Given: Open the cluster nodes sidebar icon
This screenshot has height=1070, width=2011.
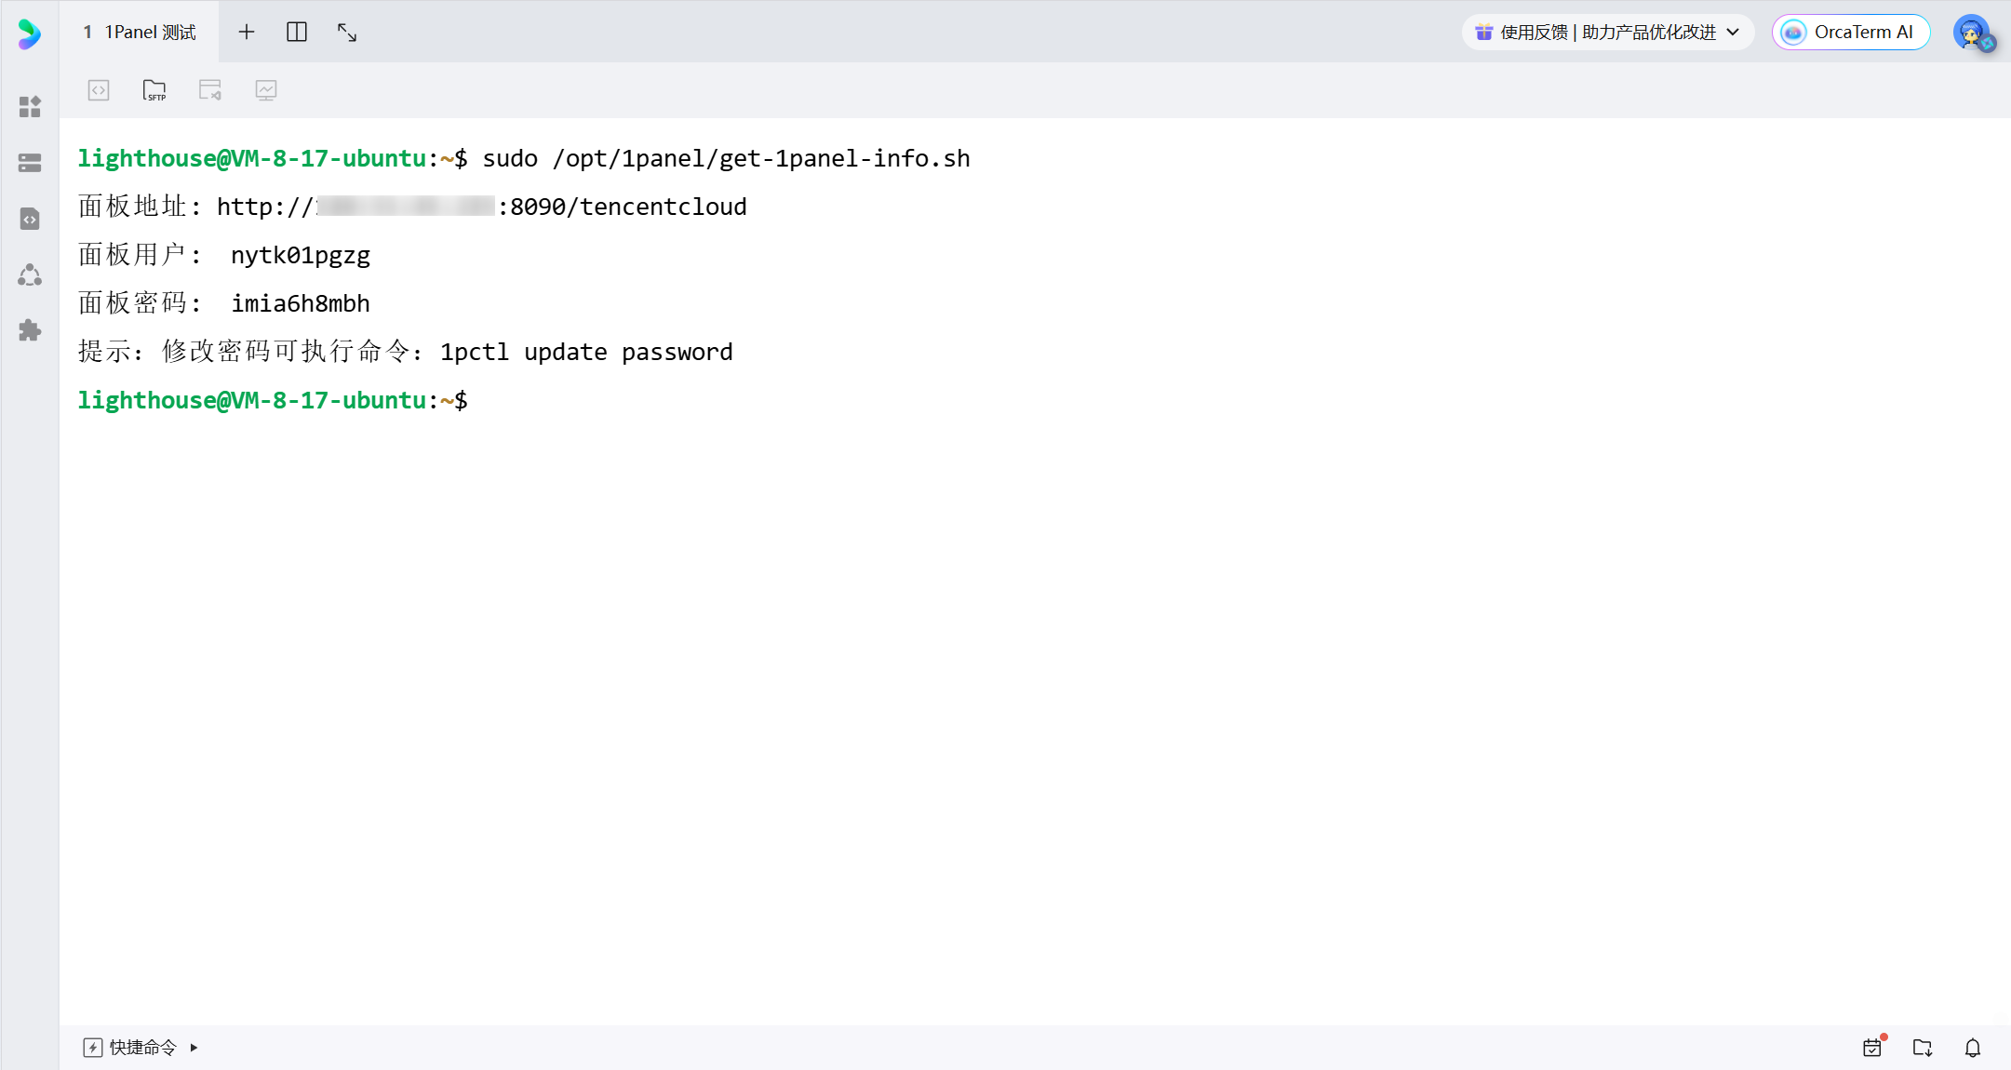Looking at the screenshot, I should [x=30, y=274].
